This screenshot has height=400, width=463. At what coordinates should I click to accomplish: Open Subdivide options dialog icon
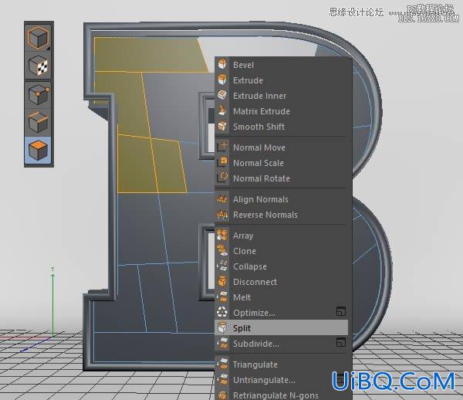point(341,342)
